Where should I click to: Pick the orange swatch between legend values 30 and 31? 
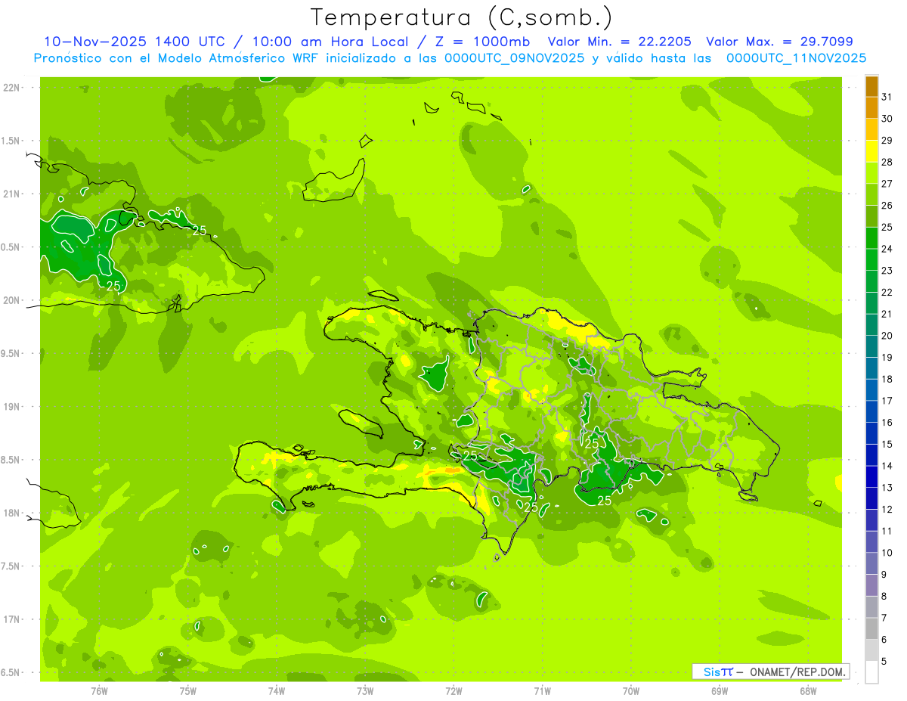click(x=871, y=107)
